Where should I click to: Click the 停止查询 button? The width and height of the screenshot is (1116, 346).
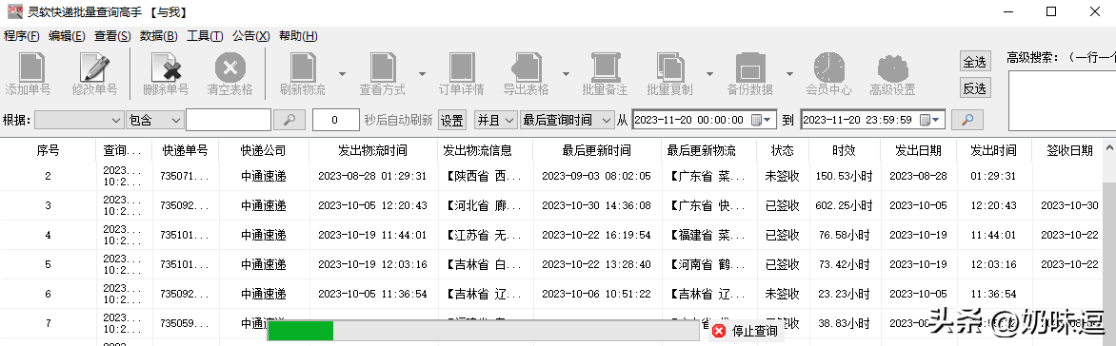click(746, 331)
